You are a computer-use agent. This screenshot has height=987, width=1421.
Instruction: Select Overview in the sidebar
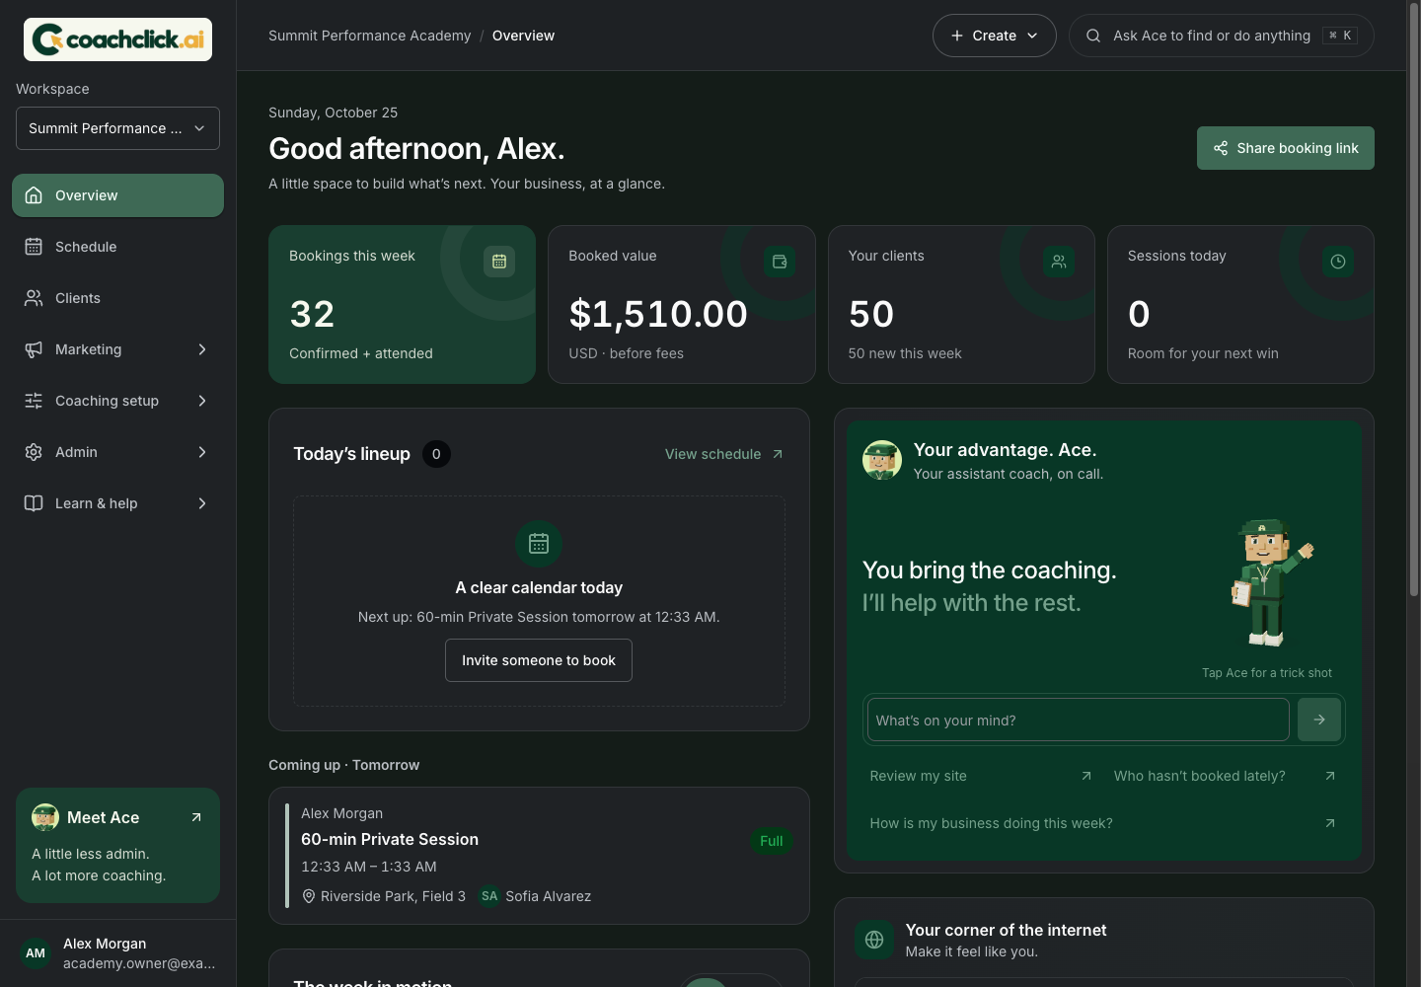click(x=117, y=195)
